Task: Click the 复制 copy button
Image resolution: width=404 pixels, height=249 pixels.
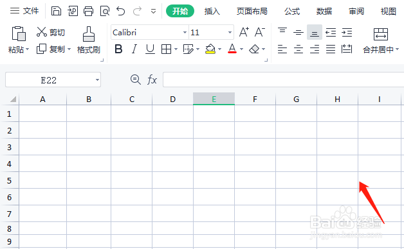Action: click(50, 49)
